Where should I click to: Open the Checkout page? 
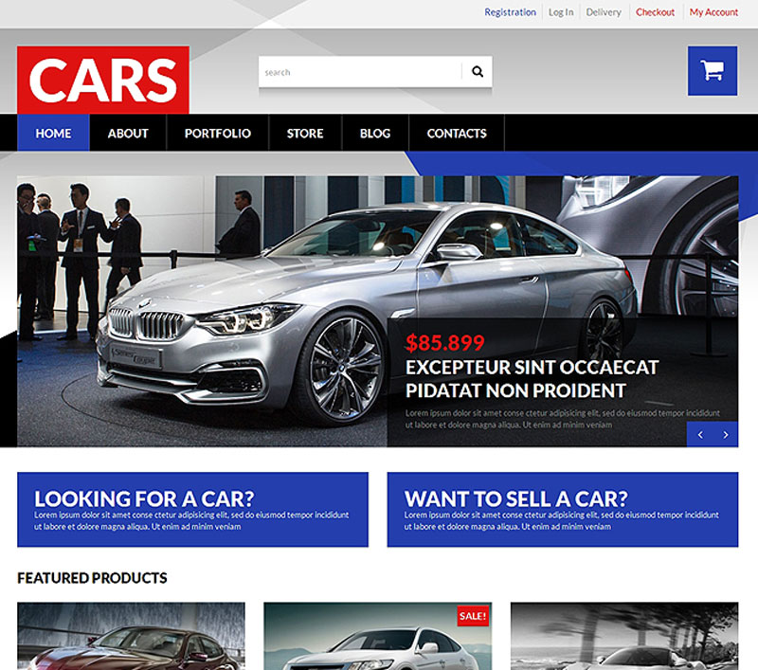click(657, 11)
